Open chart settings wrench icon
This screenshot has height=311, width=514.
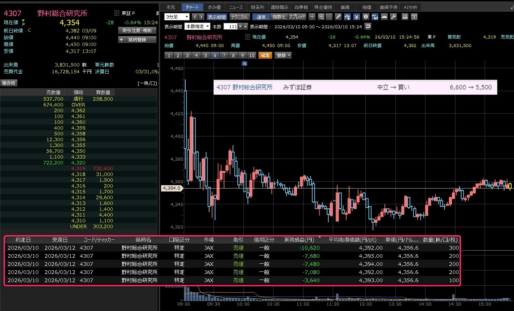pyautogui.click(x=393, y=17)
